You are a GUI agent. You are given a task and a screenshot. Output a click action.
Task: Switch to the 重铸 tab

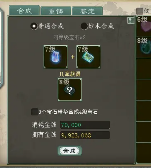tap(56, 11)
